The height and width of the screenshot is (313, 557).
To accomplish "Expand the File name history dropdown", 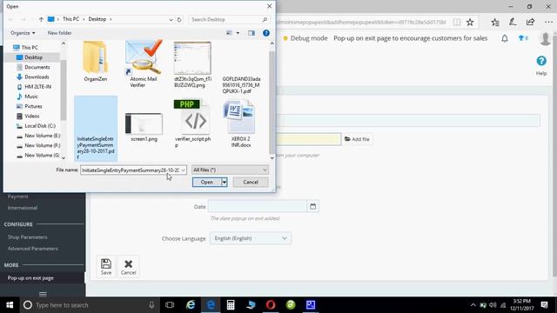I will pos(183,170).
